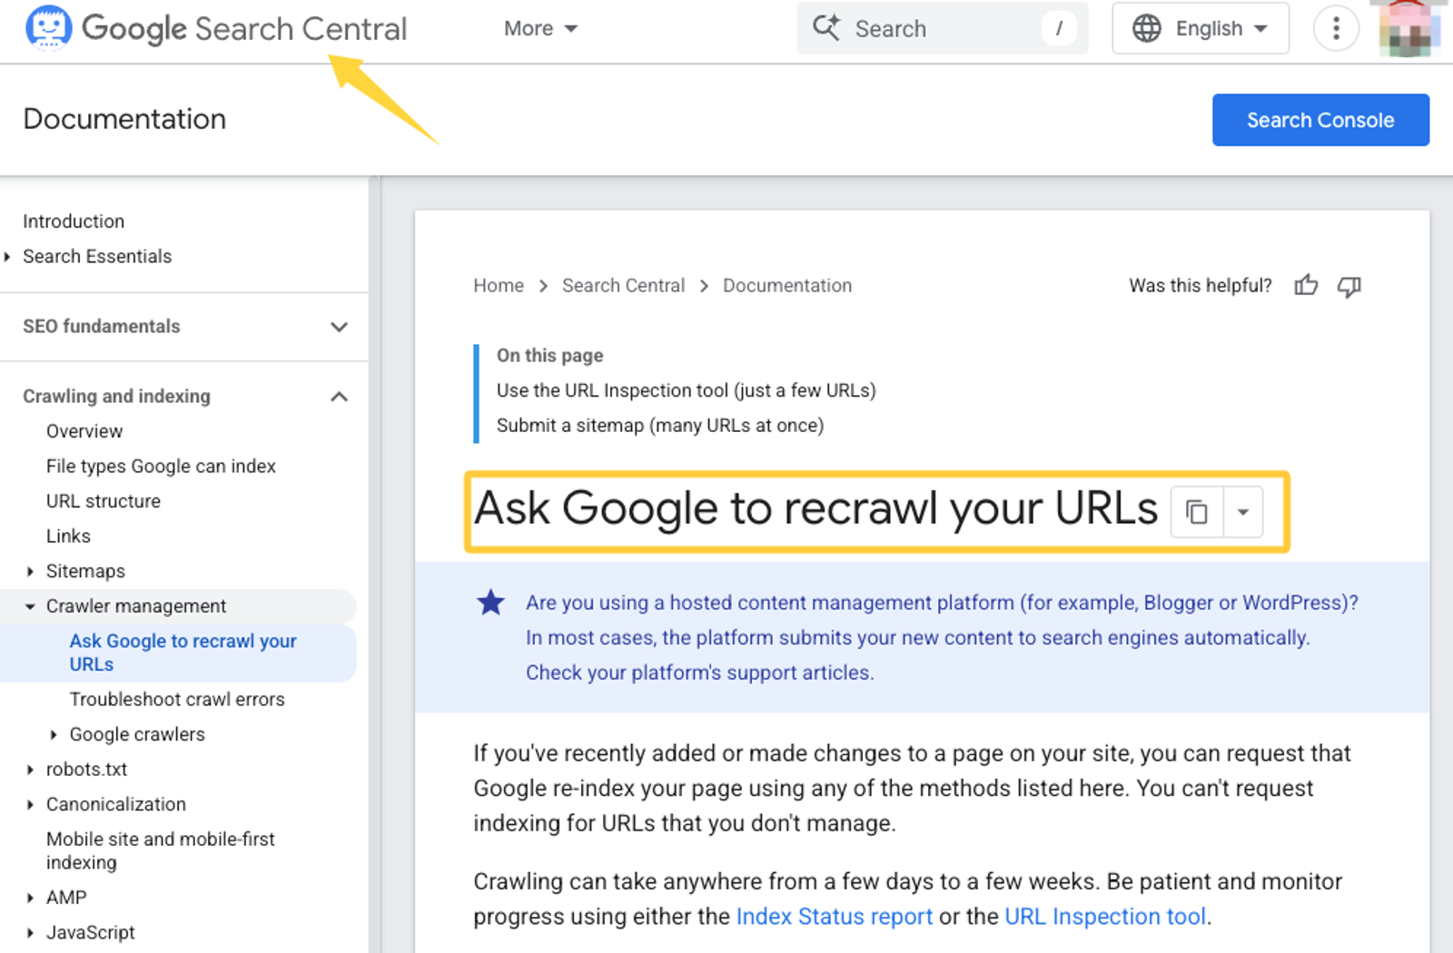This screenshot has width=1453, height=953.
Task: Open robots.txt sidebar item
Action: (86, 770)
